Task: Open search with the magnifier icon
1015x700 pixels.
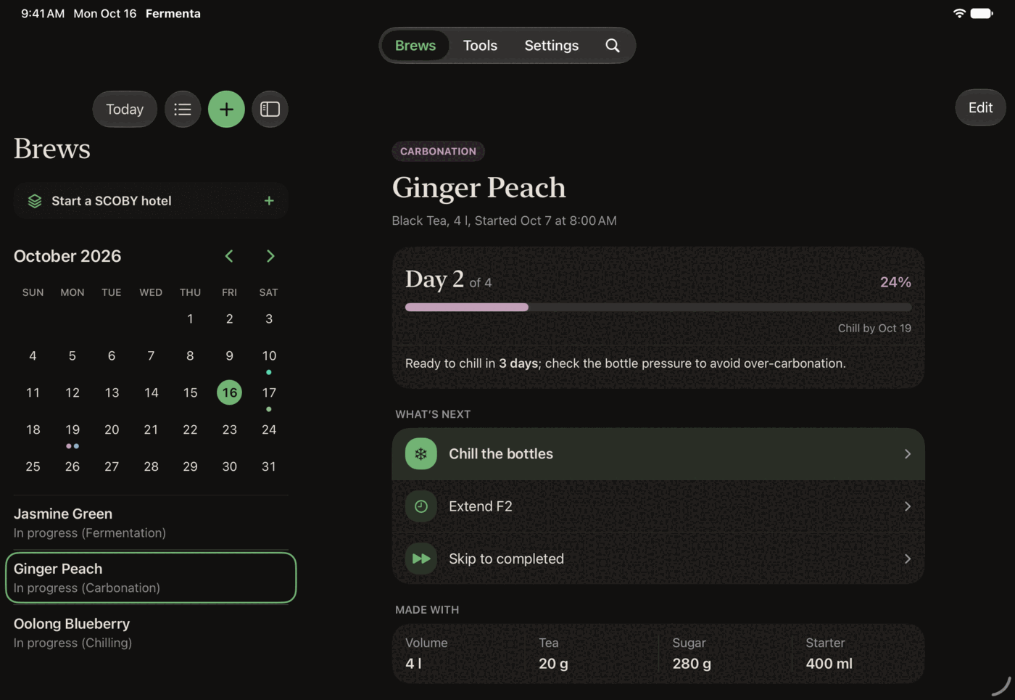Action: click(613, 46)
